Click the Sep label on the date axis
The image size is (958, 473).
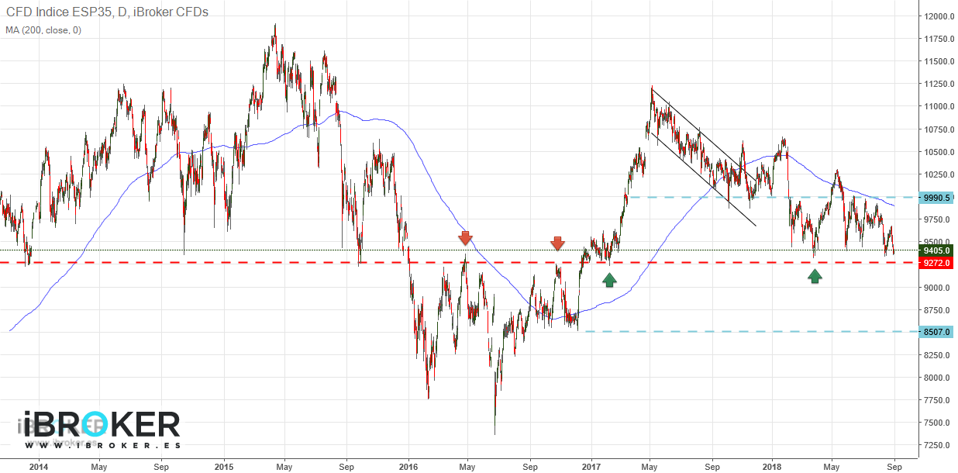pyautogui.click(x=895, y=468)
